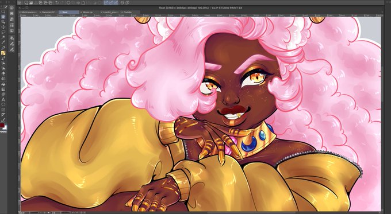
Task: Select the Eyedropper tool
Action: click(3, 42)
